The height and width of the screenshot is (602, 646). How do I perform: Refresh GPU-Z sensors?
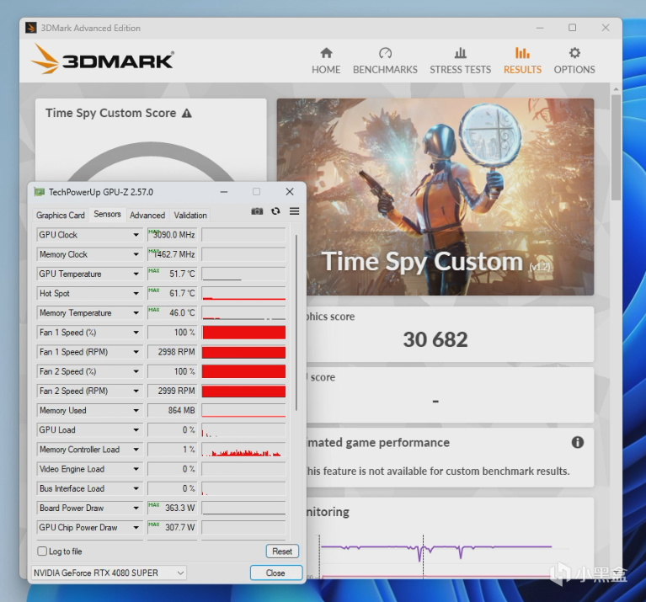click(275, 211)
